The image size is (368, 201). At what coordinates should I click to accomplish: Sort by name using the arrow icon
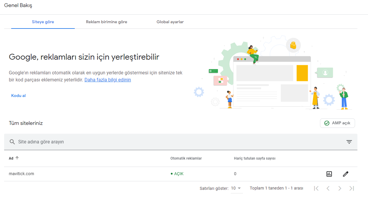coord(17,158)
